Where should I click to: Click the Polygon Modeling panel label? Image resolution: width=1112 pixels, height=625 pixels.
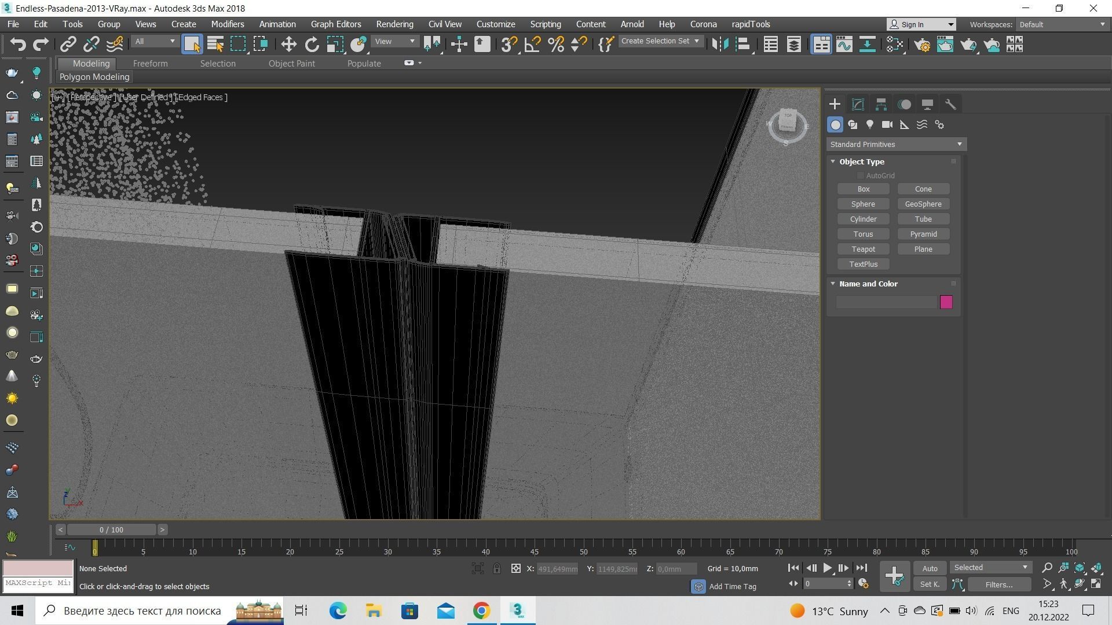pos(94,77)
